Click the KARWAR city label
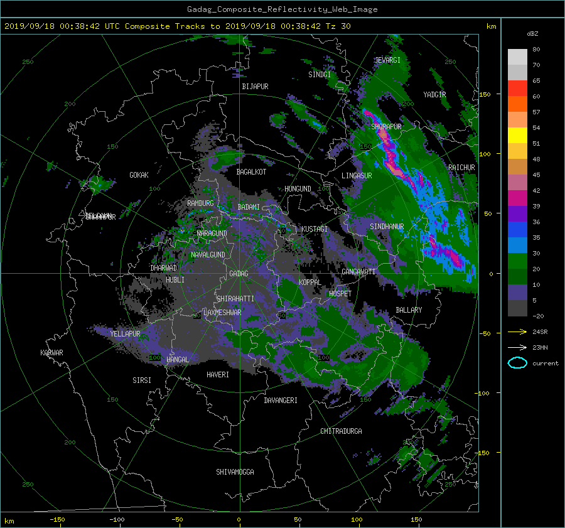 tap(51, 352)
